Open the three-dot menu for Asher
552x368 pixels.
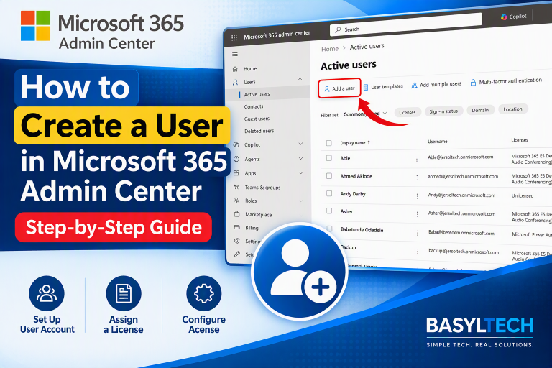tap(417, 214)
